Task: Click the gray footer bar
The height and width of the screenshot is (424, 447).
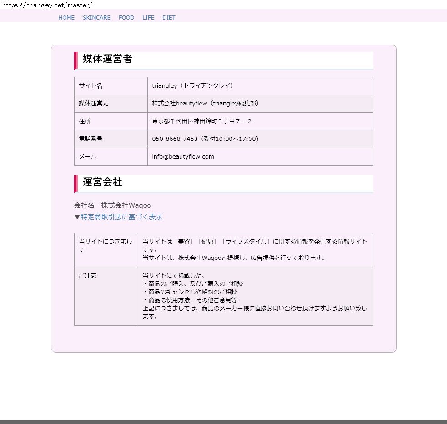Action: (x=223, y=422)
